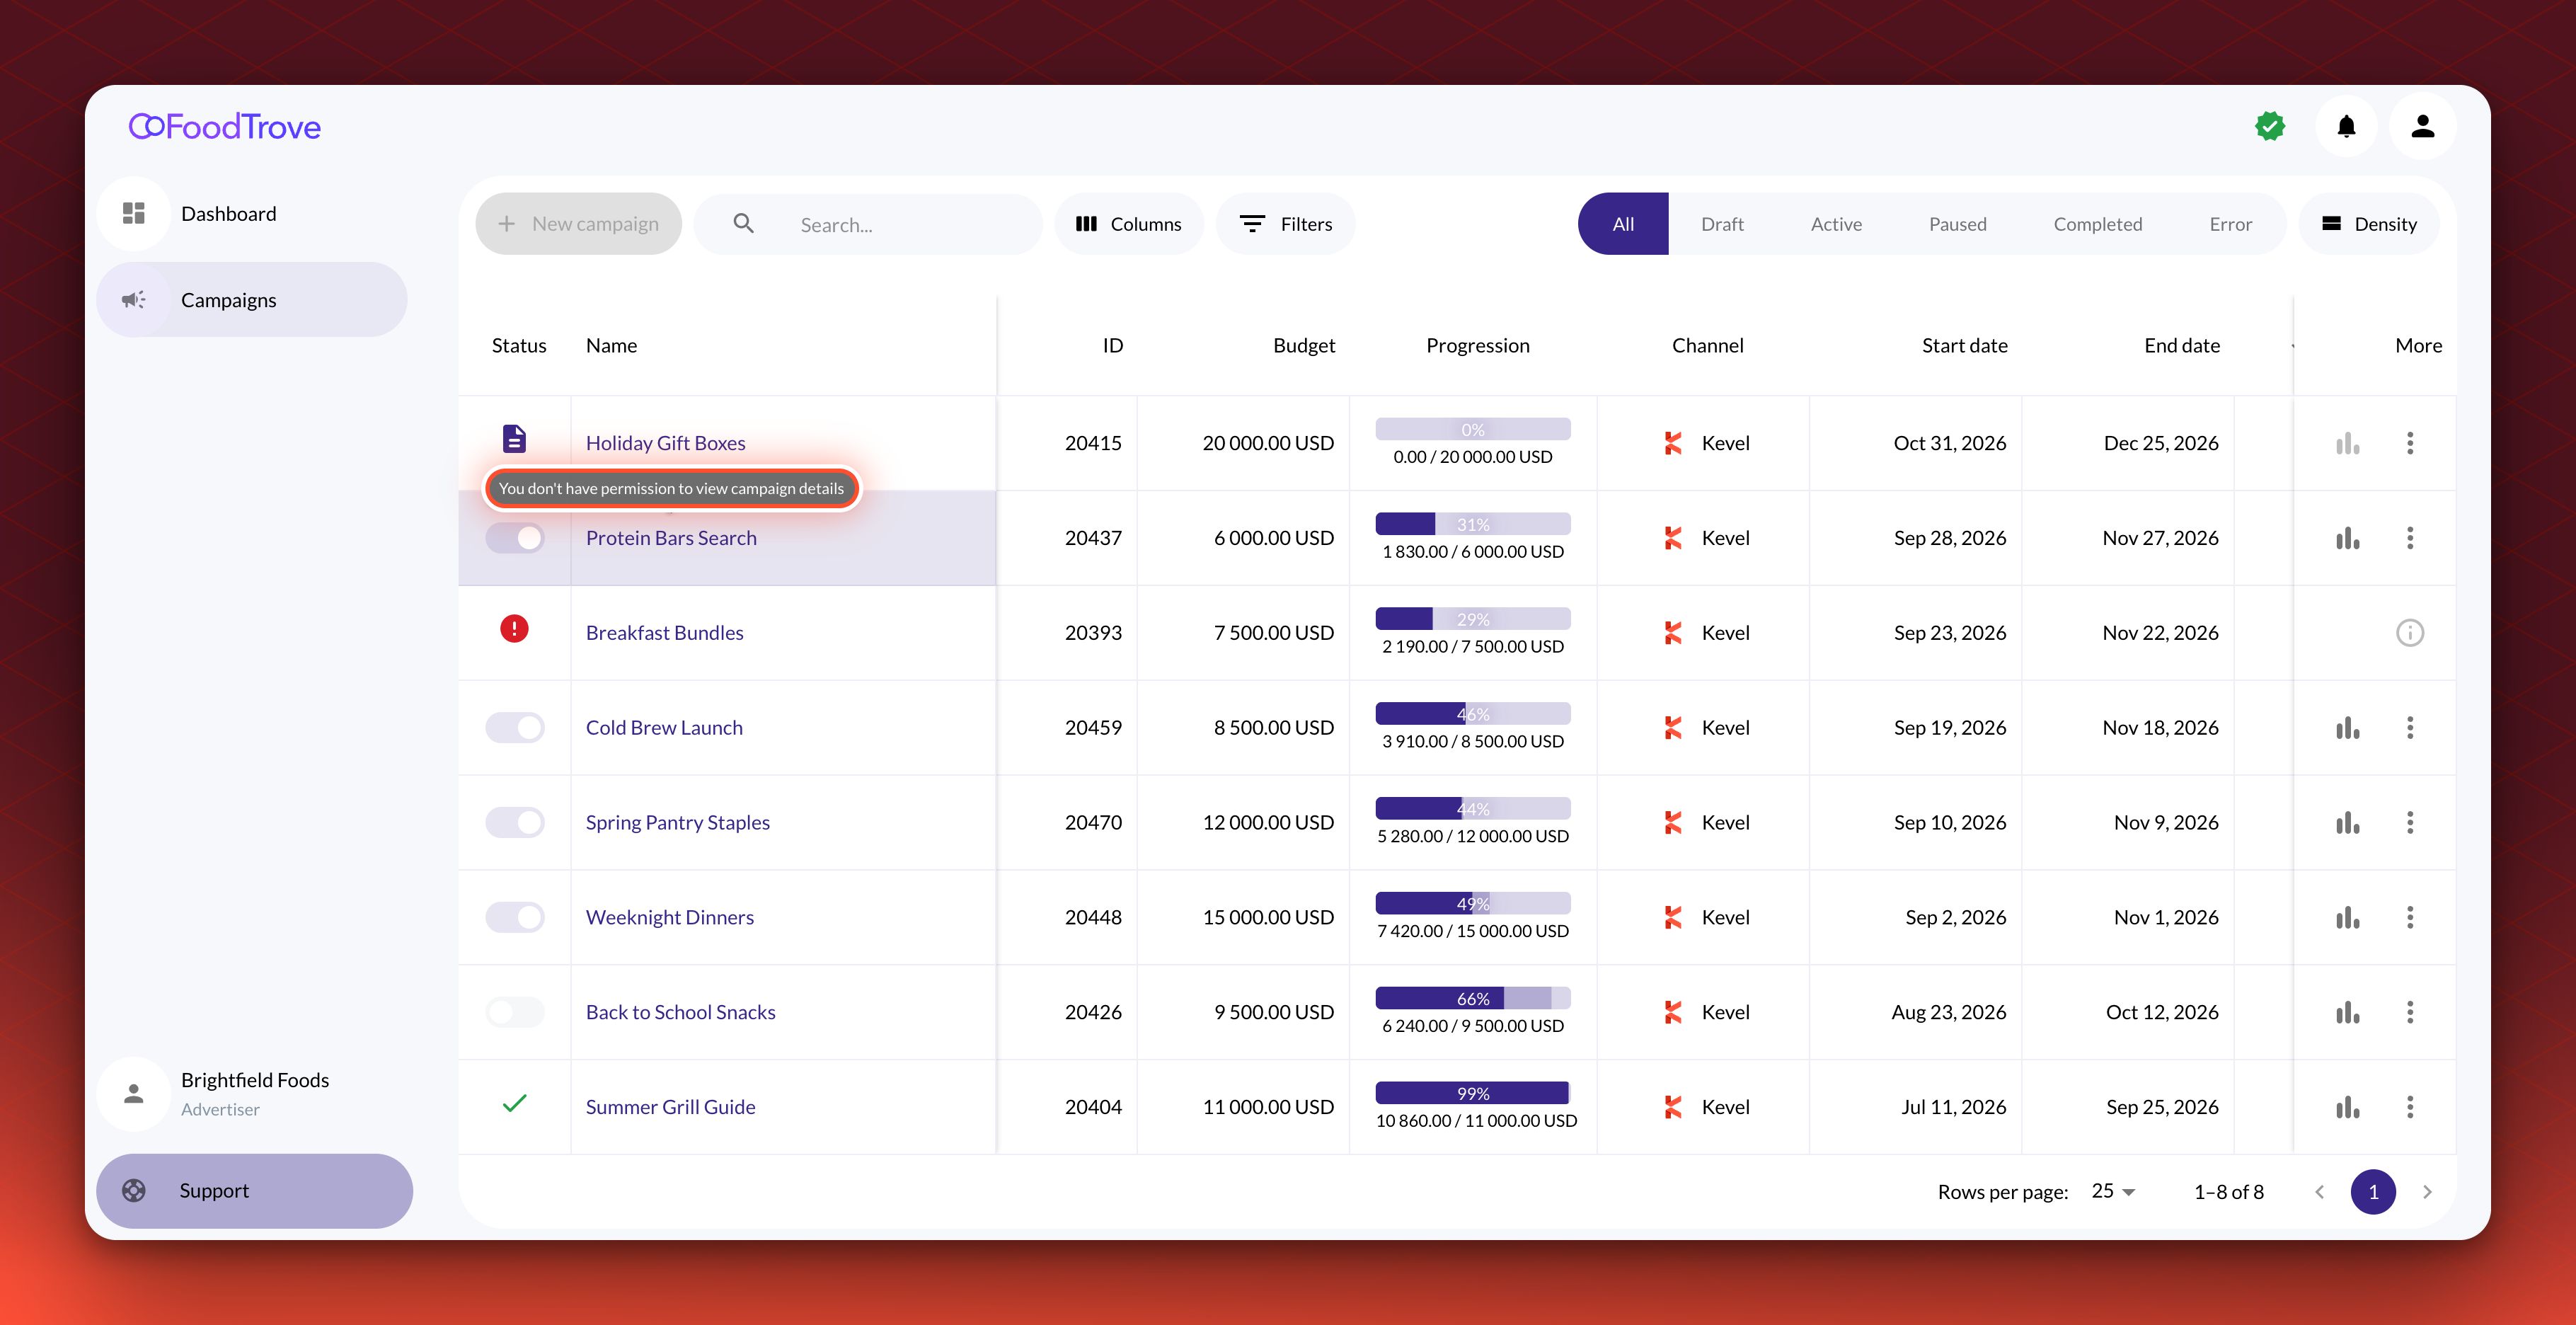Toggle Spring Pantry Staples campaign switch
The width and height of the screenshot is (2576, 1325).
click(x=515, y=822)
